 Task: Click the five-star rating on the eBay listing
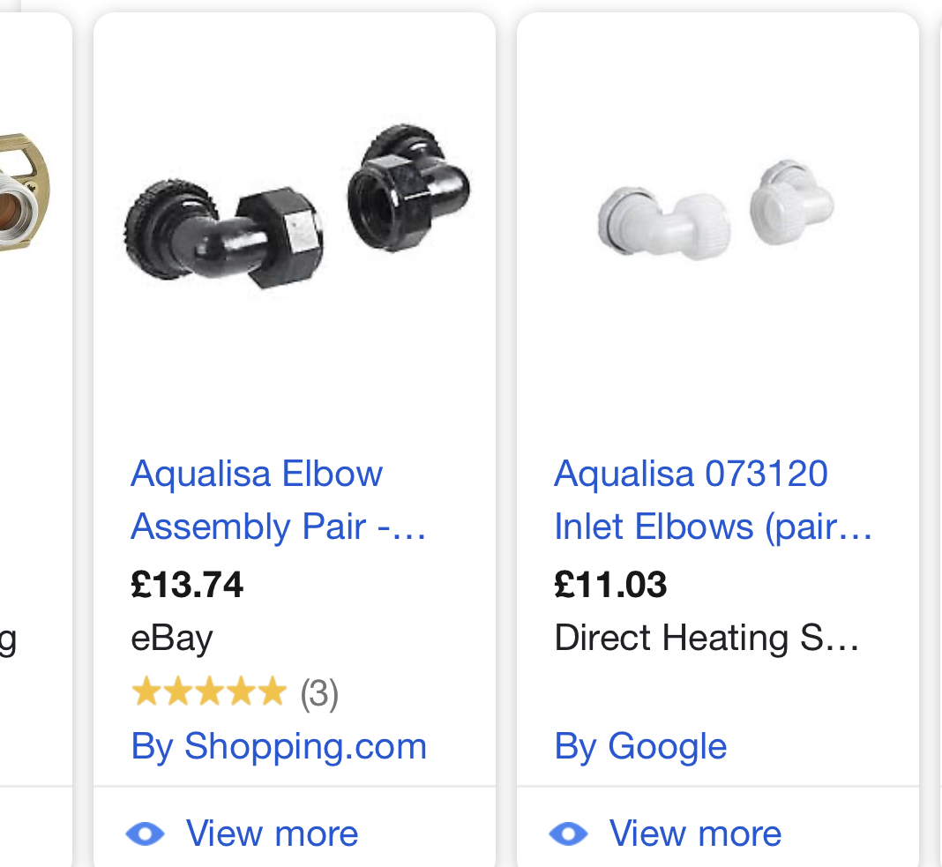[209, 692]
